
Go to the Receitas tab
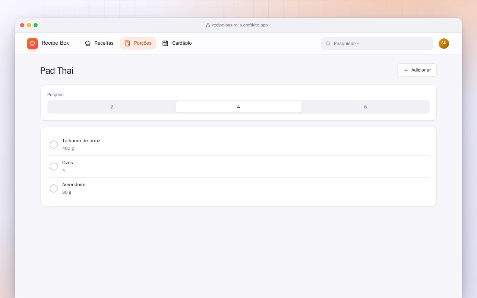(x=99, y=43)
